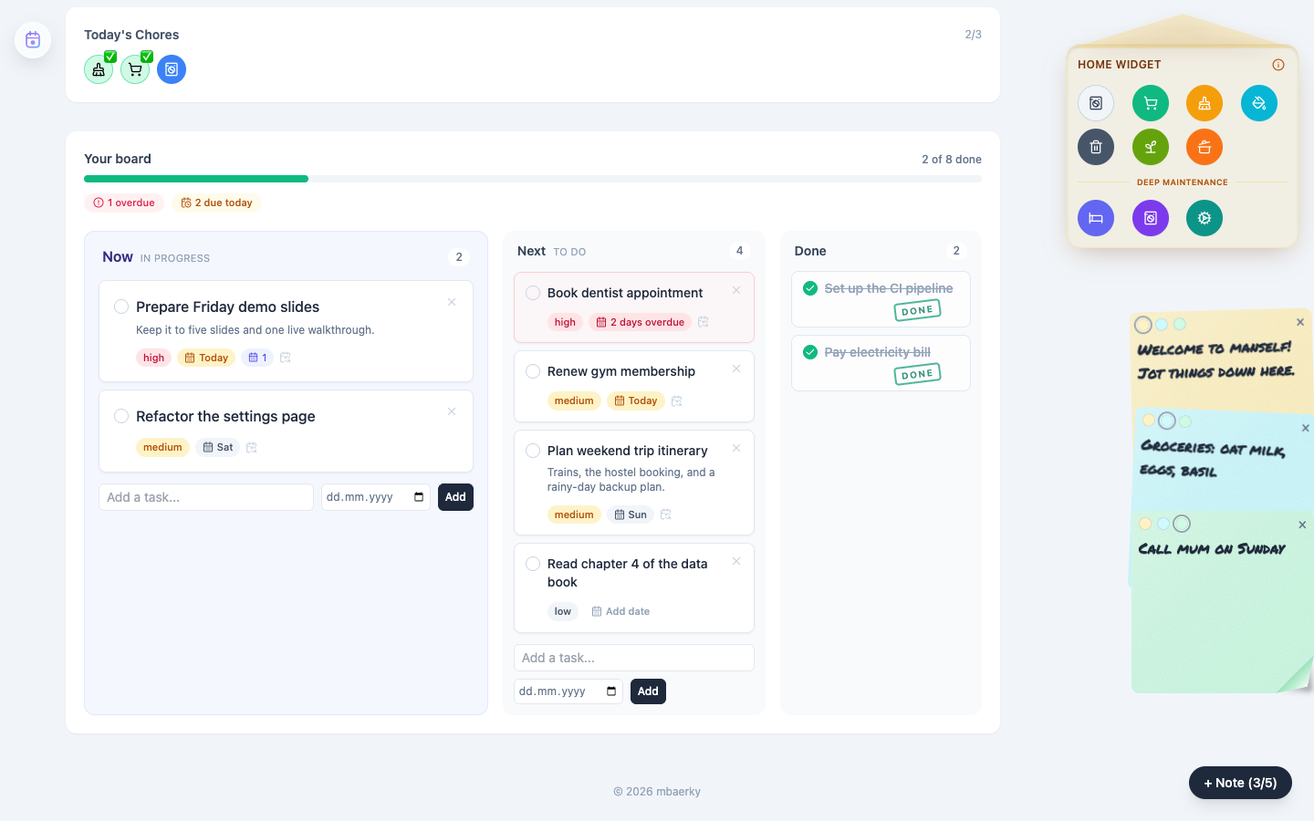The width and height of the screenshot is (1314, 821).
Task: Click the schedule icon on Refactor the settings page
Action: tap(252, 447)
